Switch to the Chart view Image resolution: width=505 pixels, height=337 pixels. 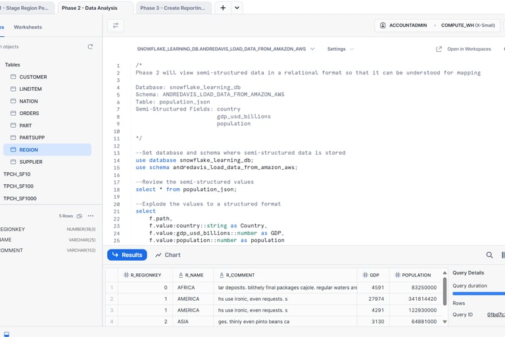click(168, 255)
